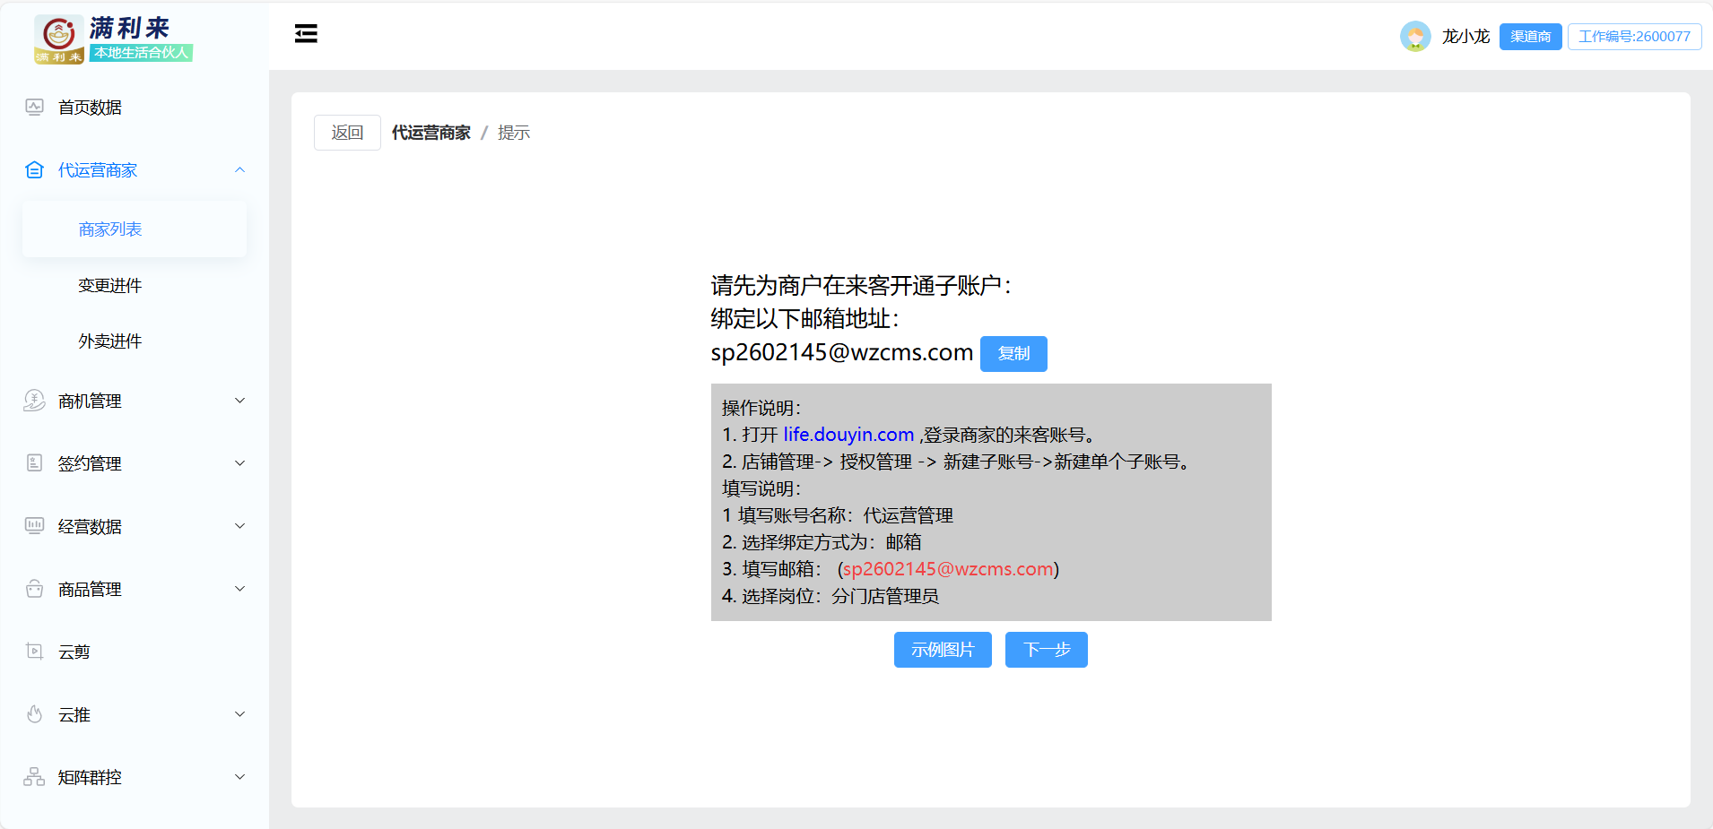The width and height of the screenshot is (1713, 829).
Task: Click the 首页数据 dashboard icon
Action: point(34,108)
